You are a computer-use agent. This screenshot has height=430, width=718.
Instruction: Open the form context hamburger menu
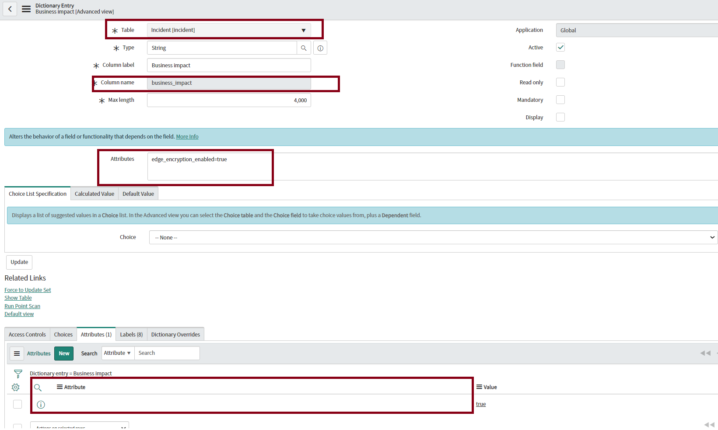tap(26, 9)
